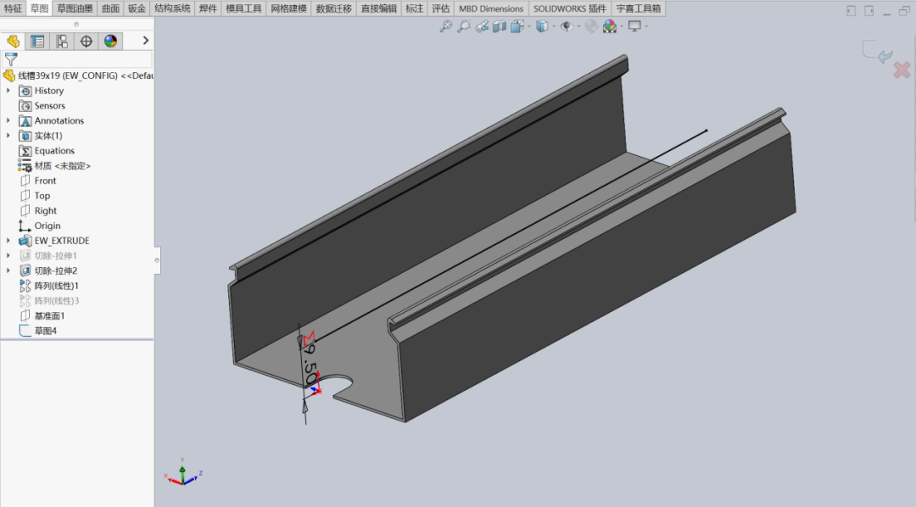Open the Section View tool
Screen dimensions: 916x507
[500, 26]
